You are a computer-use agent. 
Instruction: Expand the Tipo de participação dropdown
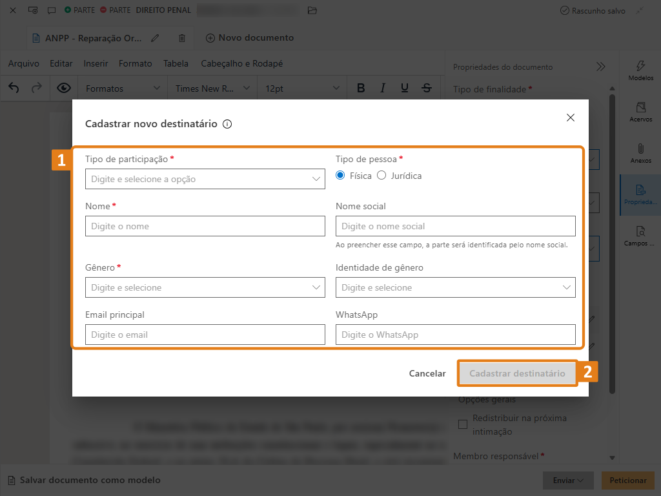pyautogui.click(x=205, y=179)
